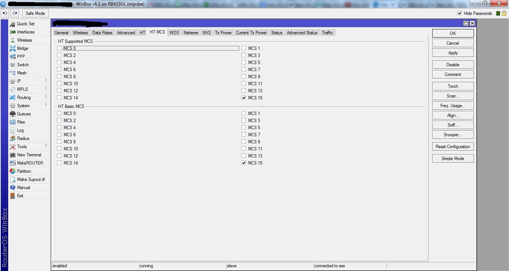
Task: Switch to the Traffic tab
Action: click(x=328, y=33)
